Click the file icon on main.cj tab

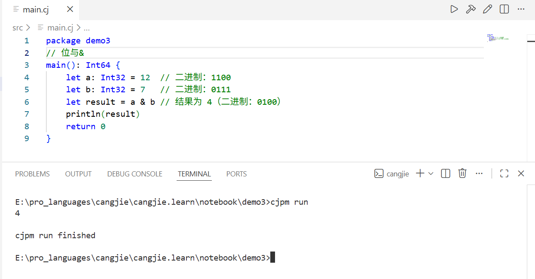tap(16, 9)
